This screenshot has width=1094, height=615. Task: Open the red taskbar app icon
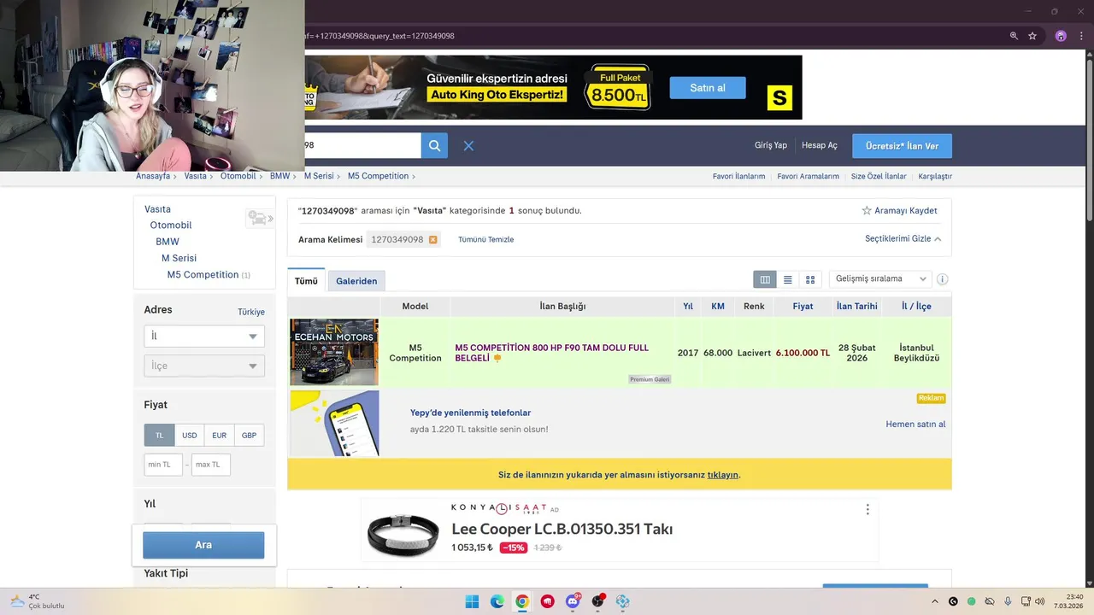click(x=547, y=601)
